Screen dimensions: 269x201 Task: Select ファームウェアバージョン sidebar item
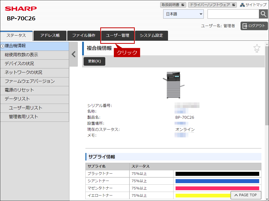coord(35,82)
